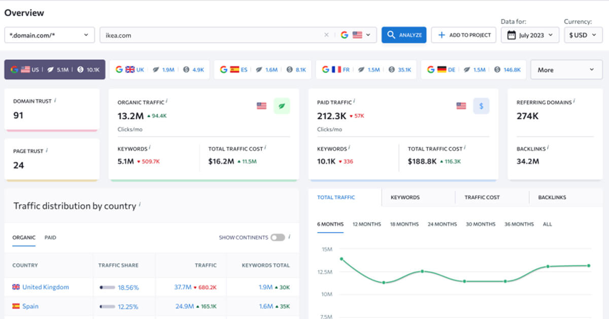
Task: Click the dollar icon in Paid Traffic card
Action: (x=481, y=106)
